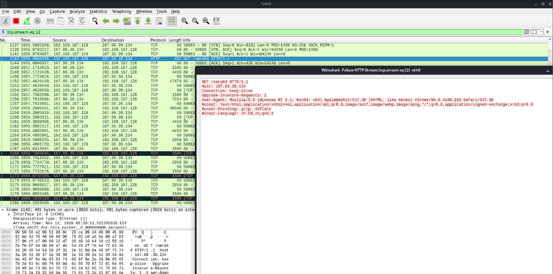Expand the Interface id eth0 node
This screenshot has height=274, width=553.
pyautogui.click(x=9, y=214)
